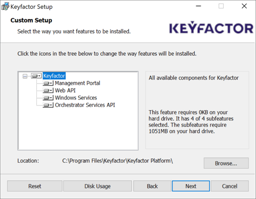Click the Windows Services feature drive icon
Image resolution: width=256 pixels, height=199 pixels.
pyautogui.click(x=48, y=98)
